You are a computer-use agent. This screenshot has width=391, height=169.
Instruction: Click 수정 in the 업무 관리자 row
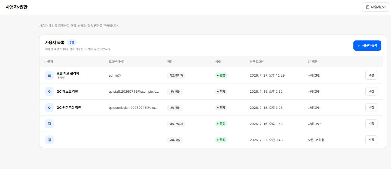pos(371,123)
